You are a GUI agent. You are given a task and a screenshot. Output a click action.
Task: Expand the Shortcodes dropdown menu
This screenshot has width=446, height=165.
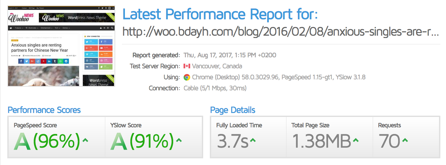click(x=32, y=28)
